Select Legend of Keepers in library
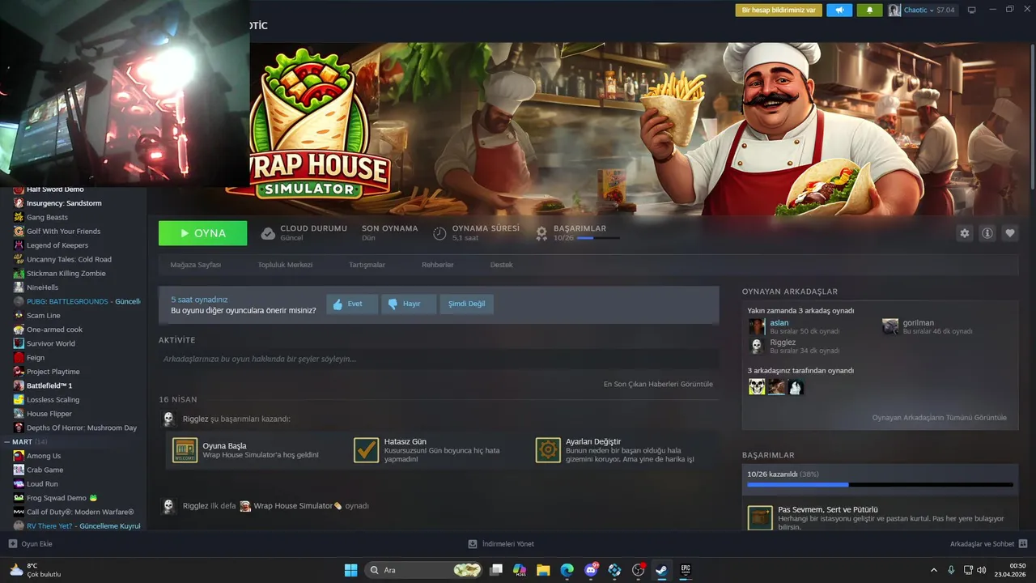1036x583 pixels. (57, 245)
